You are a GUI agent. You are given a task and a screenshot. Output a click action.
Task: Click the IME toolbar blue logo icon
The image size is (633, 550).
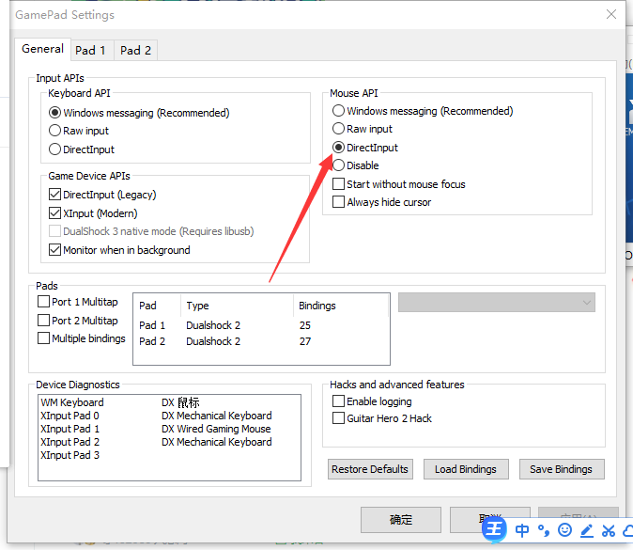[495, 529]
